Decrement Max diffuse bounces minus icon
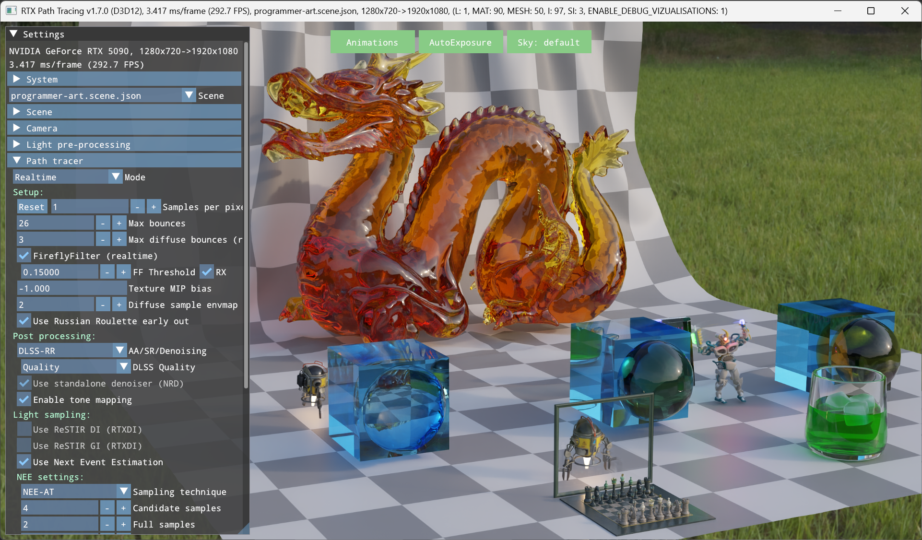922x540 pixels. [103, 240]
